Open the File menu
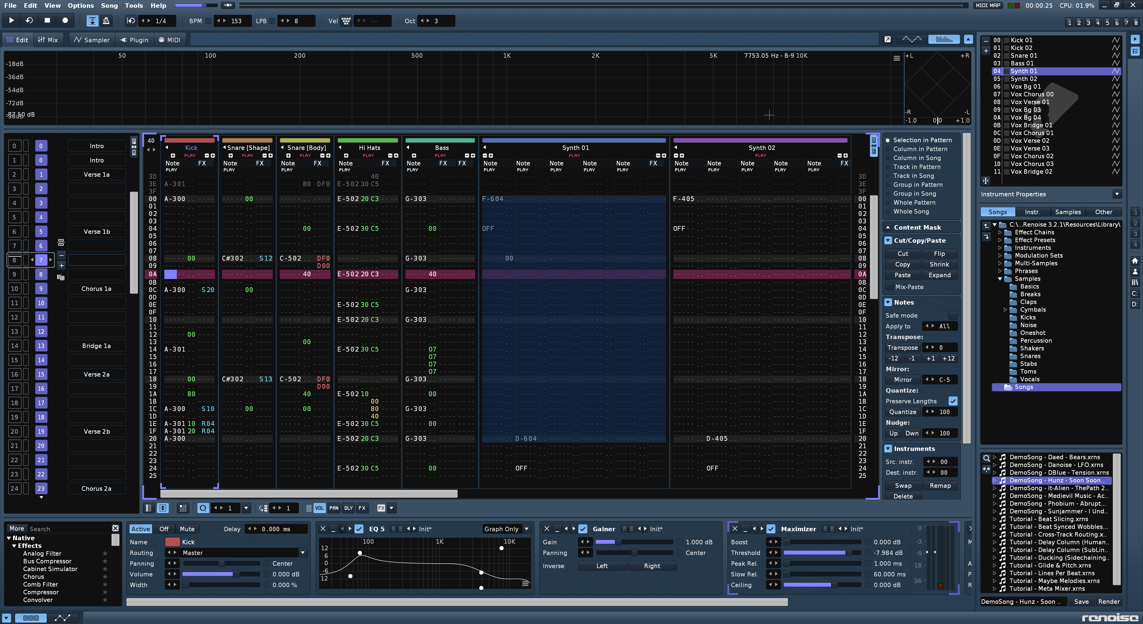The height and width of the screenshot is (624, 1143). [x=10, y=5]
